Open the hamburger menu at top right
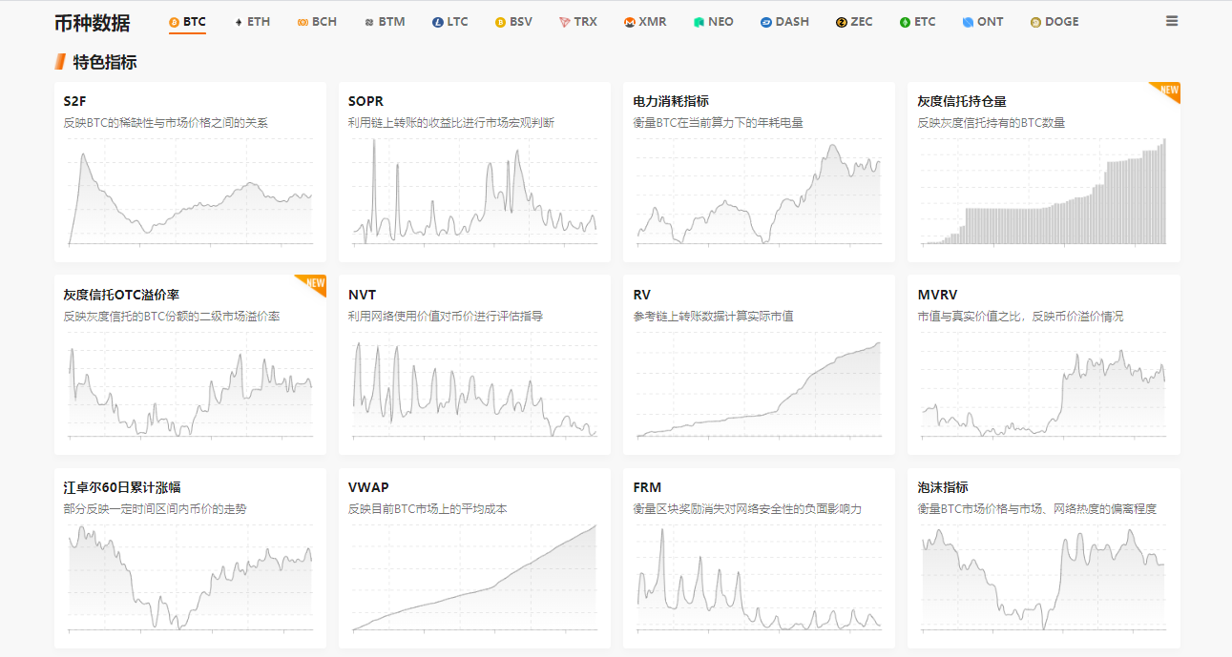This screenshot has width=1232, height=657. 1172,20
